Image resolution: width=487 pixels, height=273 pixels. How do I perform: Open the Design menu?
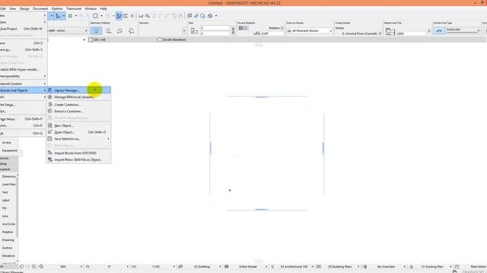tap(24, 8)
